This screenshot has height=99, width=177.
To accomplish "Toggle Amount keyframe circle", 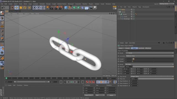I will pos(119,67).
